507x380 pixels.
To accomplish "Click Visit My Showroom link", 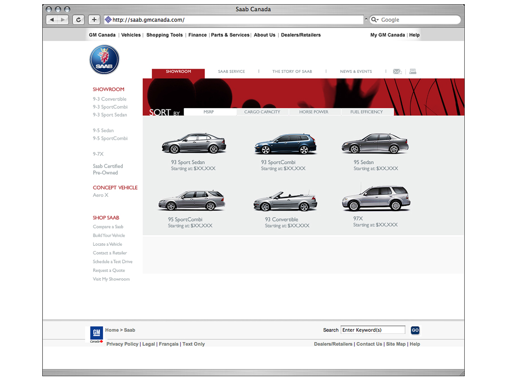I will click(x=111, y=279).
